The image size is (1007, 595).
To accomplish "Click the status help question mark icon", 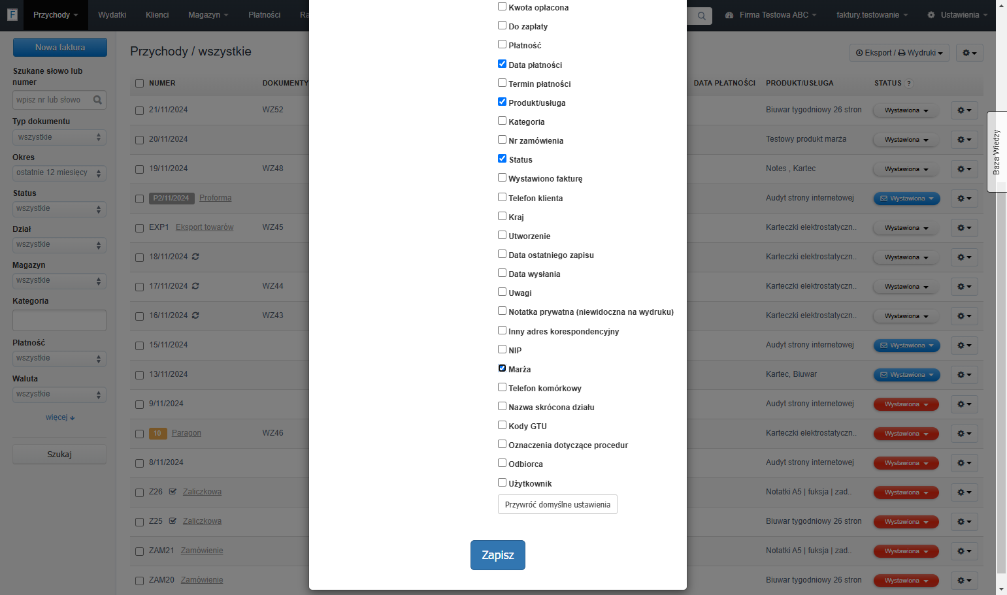I will click(x=909, y=83).
